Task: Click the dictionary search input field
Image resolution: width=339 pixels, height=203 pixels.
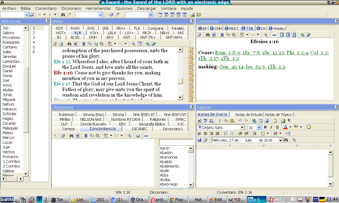Action: pyautogui.click(x=176, y=142)
